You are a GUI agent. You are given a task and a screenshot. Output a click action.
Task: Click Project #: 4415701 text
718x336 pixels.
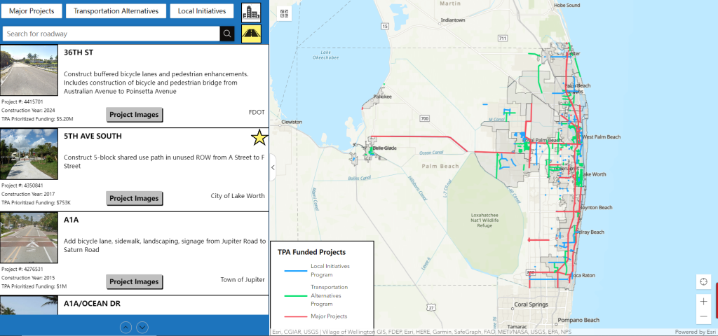pyautogui.click(x=22, y=102)
